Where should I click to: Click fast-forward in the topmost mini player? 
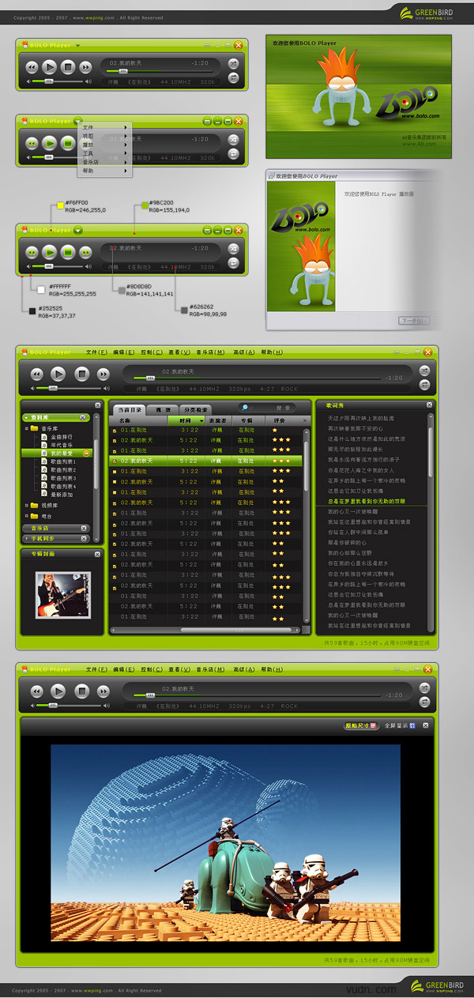(85, 67)
